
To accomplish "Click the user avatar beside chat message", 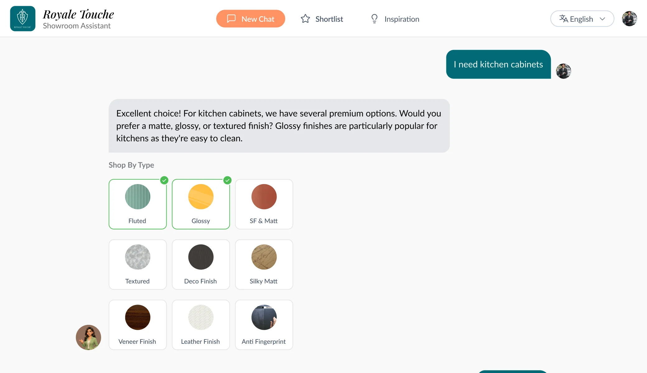I will (x=563, y=71).
